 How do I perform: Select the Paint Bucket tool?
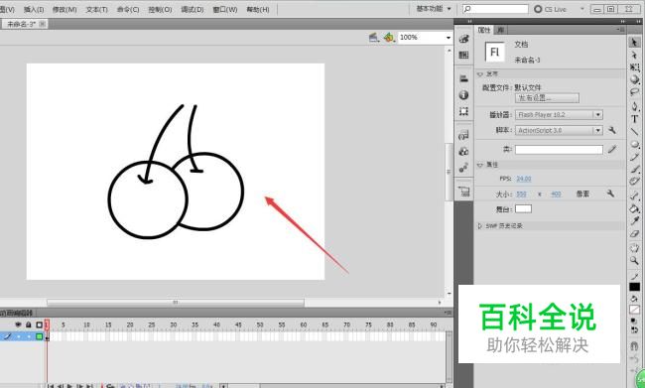click(x=634, y=208)
